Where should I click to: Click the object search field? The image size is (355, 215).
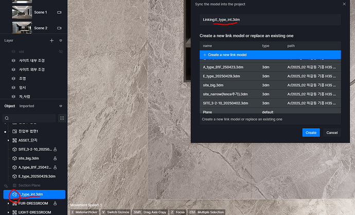pyautogui.click(x=29, y=118)
